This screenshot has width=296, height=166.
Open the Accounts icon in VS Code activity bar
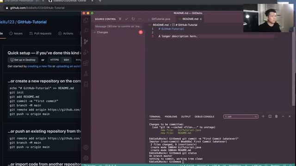(86, 147)
